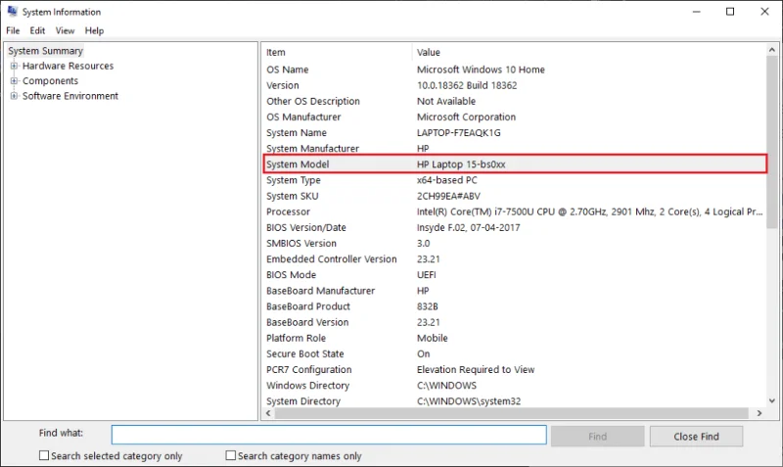783x467 pixels.
Task: Click the Value column header
Action: [x=589, y=52]
